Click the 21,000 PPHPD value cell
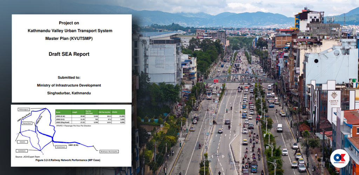The width and height of the screenshot is (359, 175). [x=118, y=116]
